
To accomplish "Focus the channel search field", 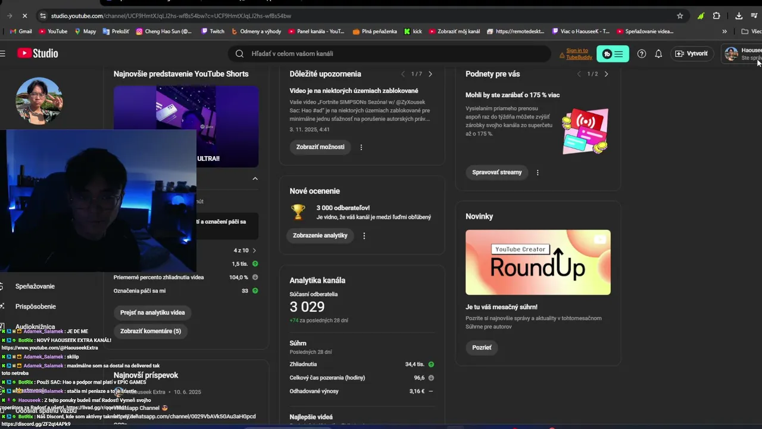I will tap(389, 54).
